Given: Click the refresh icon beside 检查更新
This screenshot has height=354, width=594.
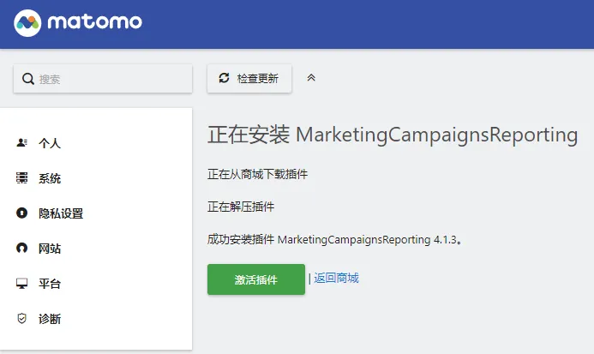Looking at the screenshot, I should click(225, 78).
